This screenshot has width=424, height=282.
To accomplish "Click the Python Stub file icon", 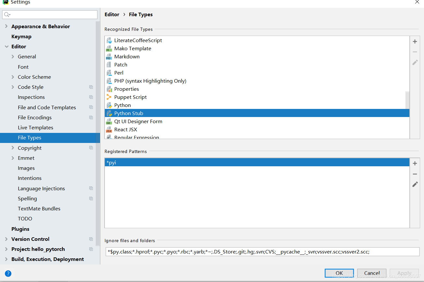I will tap(109, 113).
